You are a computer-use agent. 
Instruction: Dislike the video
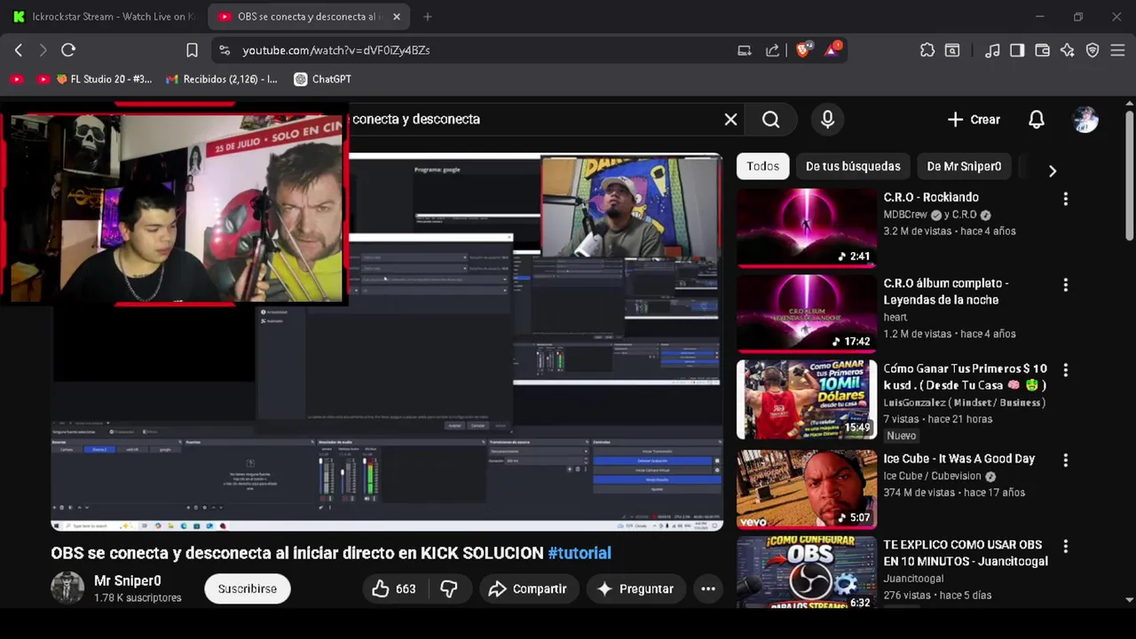[x=449, y=588]
